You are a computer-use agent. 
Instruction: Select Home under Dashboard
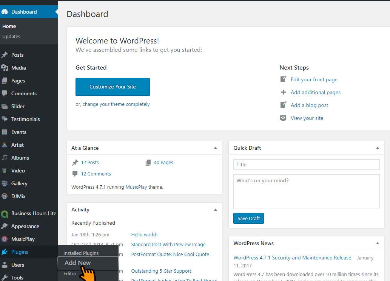tap(9, 26)
